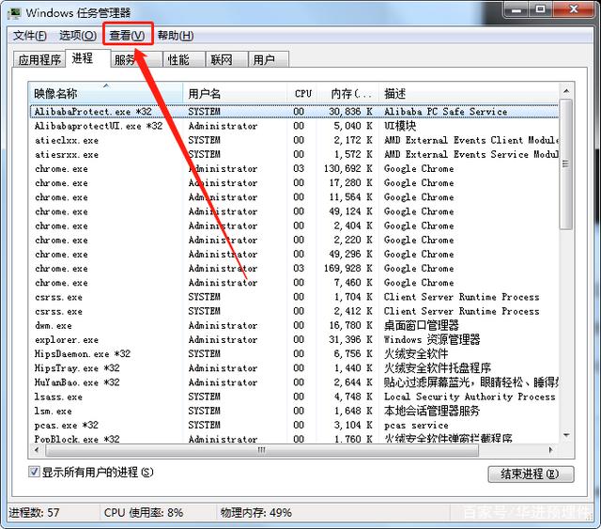Select pcas.exe *32 process

pyautogui.click(x=294, y=426)
